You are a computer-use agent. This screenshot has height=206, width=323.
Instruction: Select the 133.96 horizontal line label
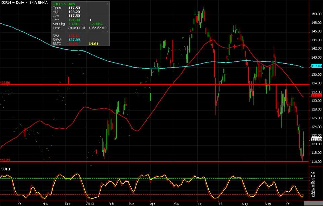tap(5, 82)
